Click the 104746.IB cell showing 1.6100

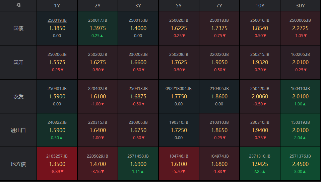[179, 164]
